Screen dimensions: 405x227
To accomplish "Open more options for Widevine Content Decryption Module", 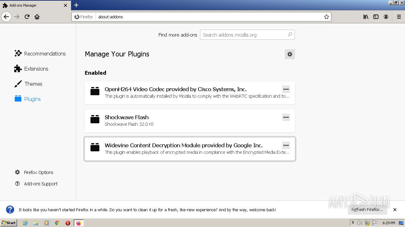I will (x=286, y=145).
